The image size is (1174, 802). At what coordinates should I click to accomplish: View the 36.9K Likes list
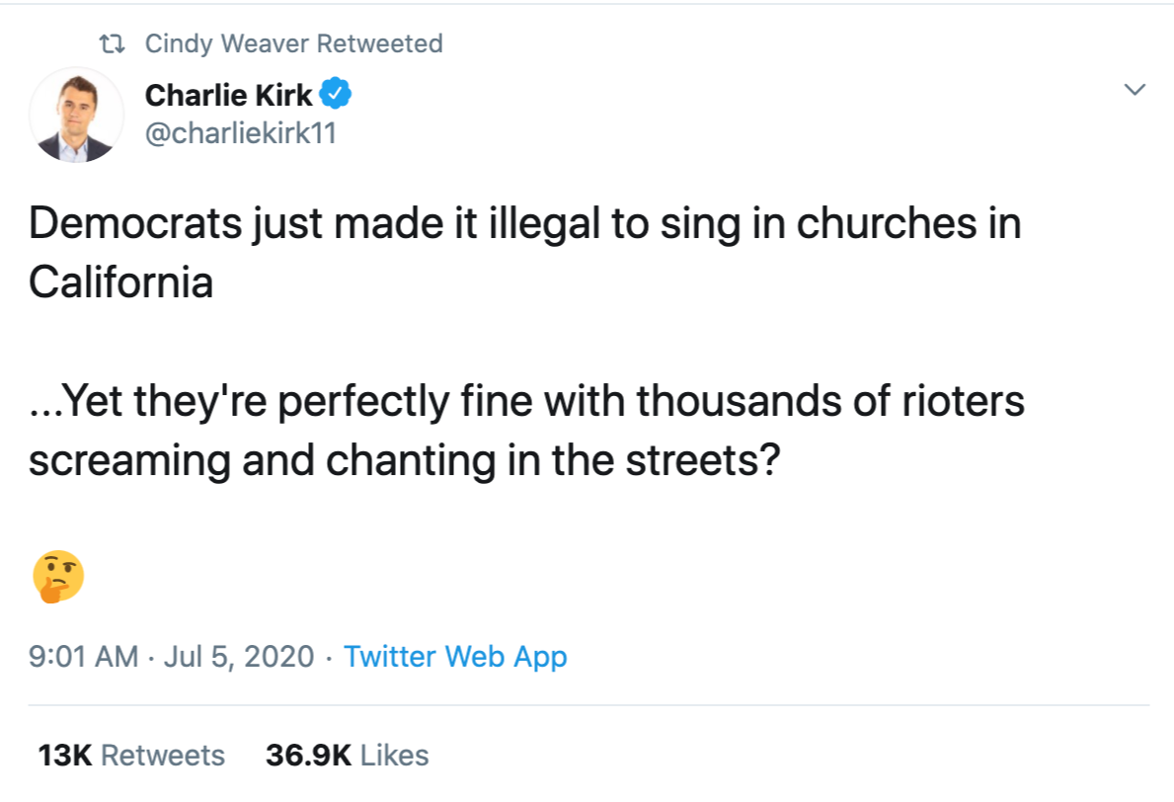[x=347, y=756]
